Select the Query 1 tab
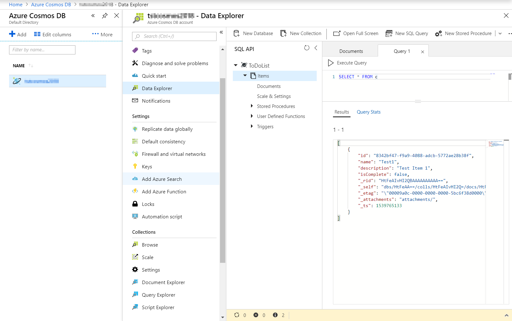The height and width of the screenshot is (321, 512). pos(402,51)
